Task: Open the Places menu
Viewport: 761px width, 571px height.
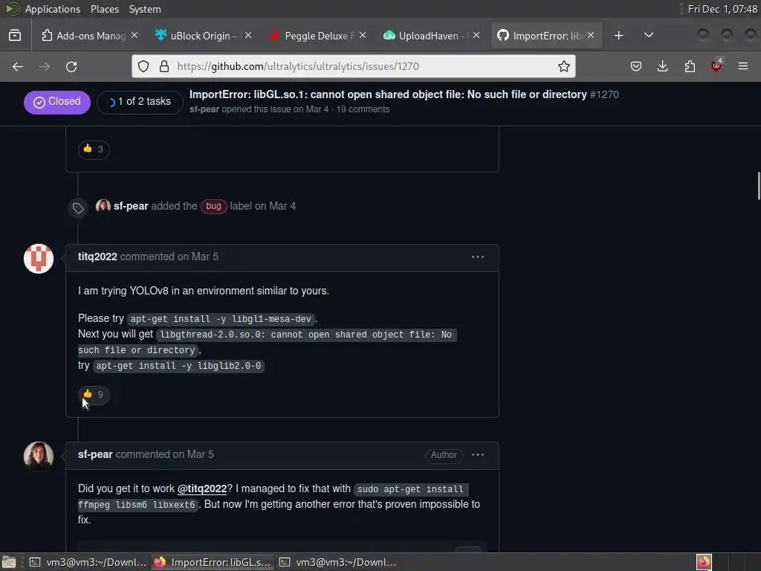Action: click(104, 9)
